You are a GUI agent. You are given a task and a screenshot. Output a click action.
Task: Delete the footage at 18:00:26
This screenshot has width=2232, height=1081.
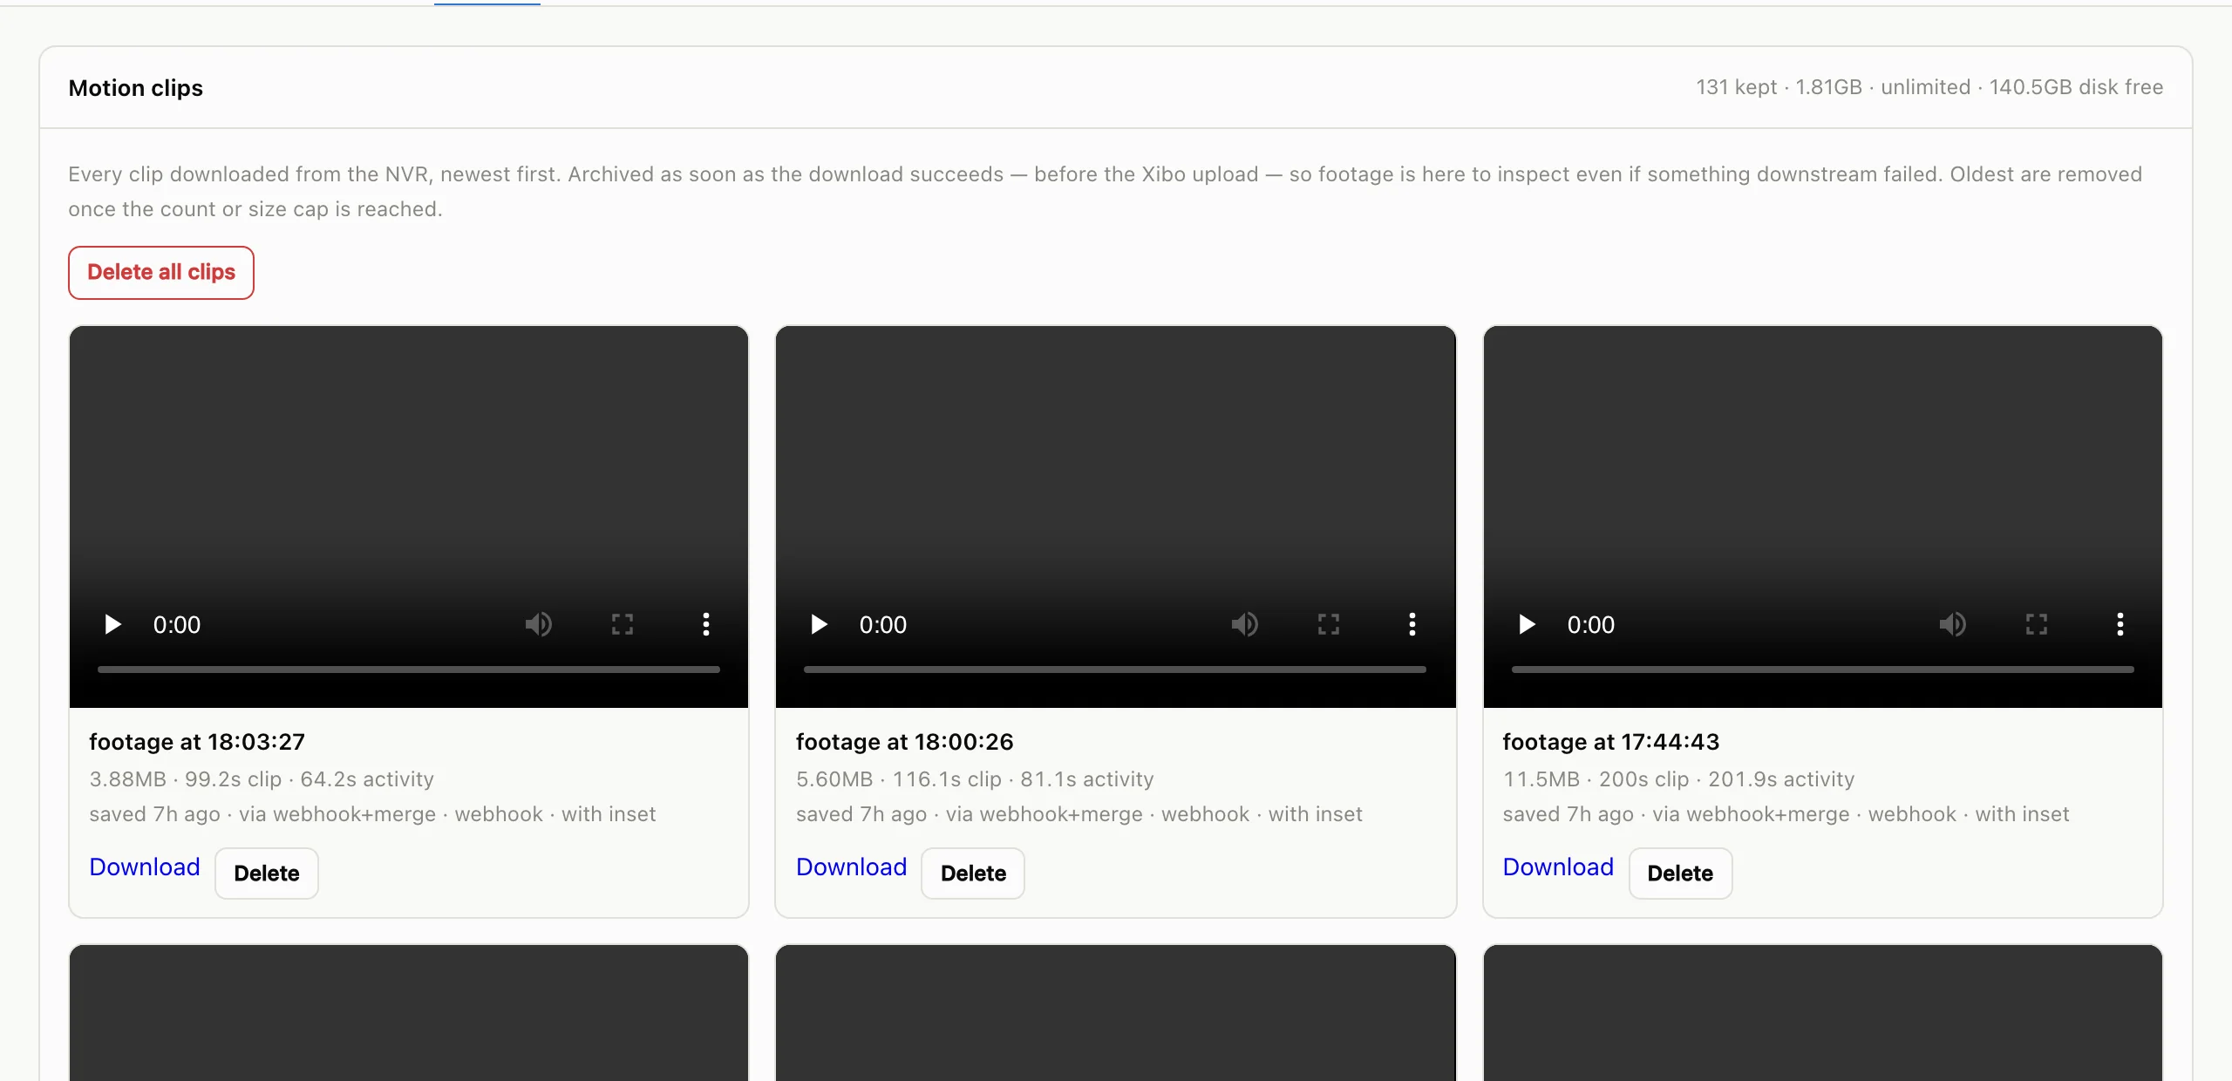click(973, 874)
